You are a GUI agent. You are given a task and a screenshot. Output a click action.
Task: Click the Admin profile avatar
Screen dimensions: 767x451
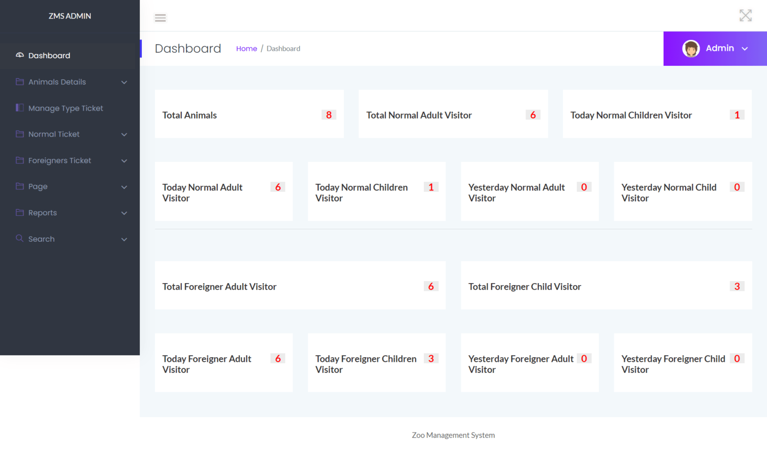pos(691,48)
